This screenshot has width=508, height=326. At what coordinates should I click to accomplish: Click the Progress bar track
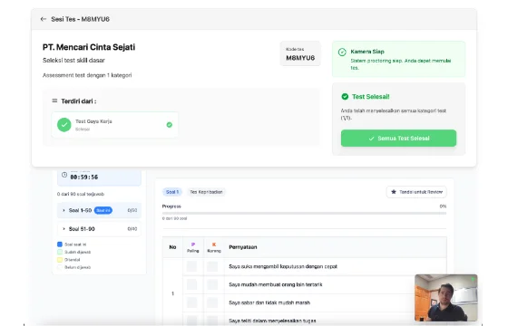click(304, 213)
